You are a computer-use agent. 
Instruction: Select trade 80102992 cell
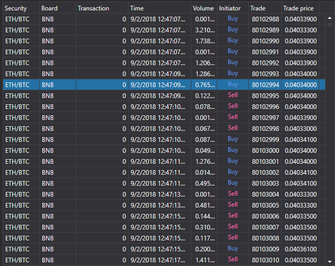265,63
